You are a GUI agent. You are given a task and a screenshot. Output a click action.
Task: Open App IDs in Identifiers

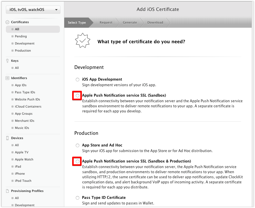[x=21, y=85]
